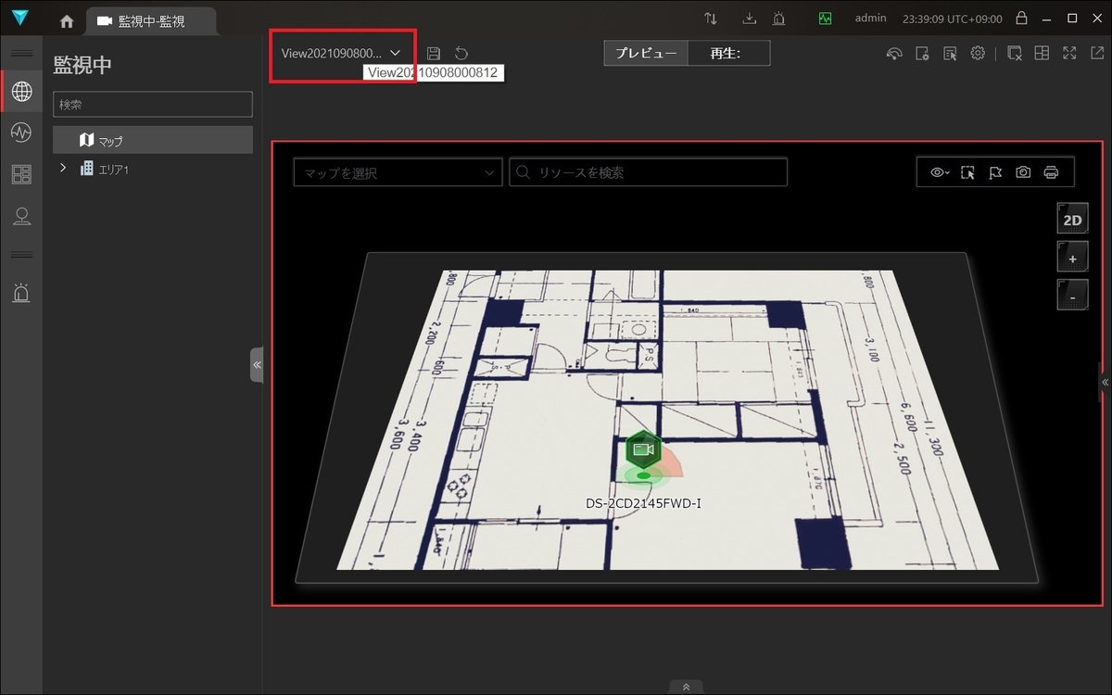The width and height of the screenshot is (1112, 695).
Task: Open the window with gear settings icon
Action: pos(922,54)
